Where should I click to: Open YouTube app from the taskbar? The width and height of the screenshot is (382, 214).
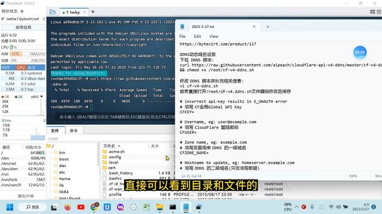[81, 207]
